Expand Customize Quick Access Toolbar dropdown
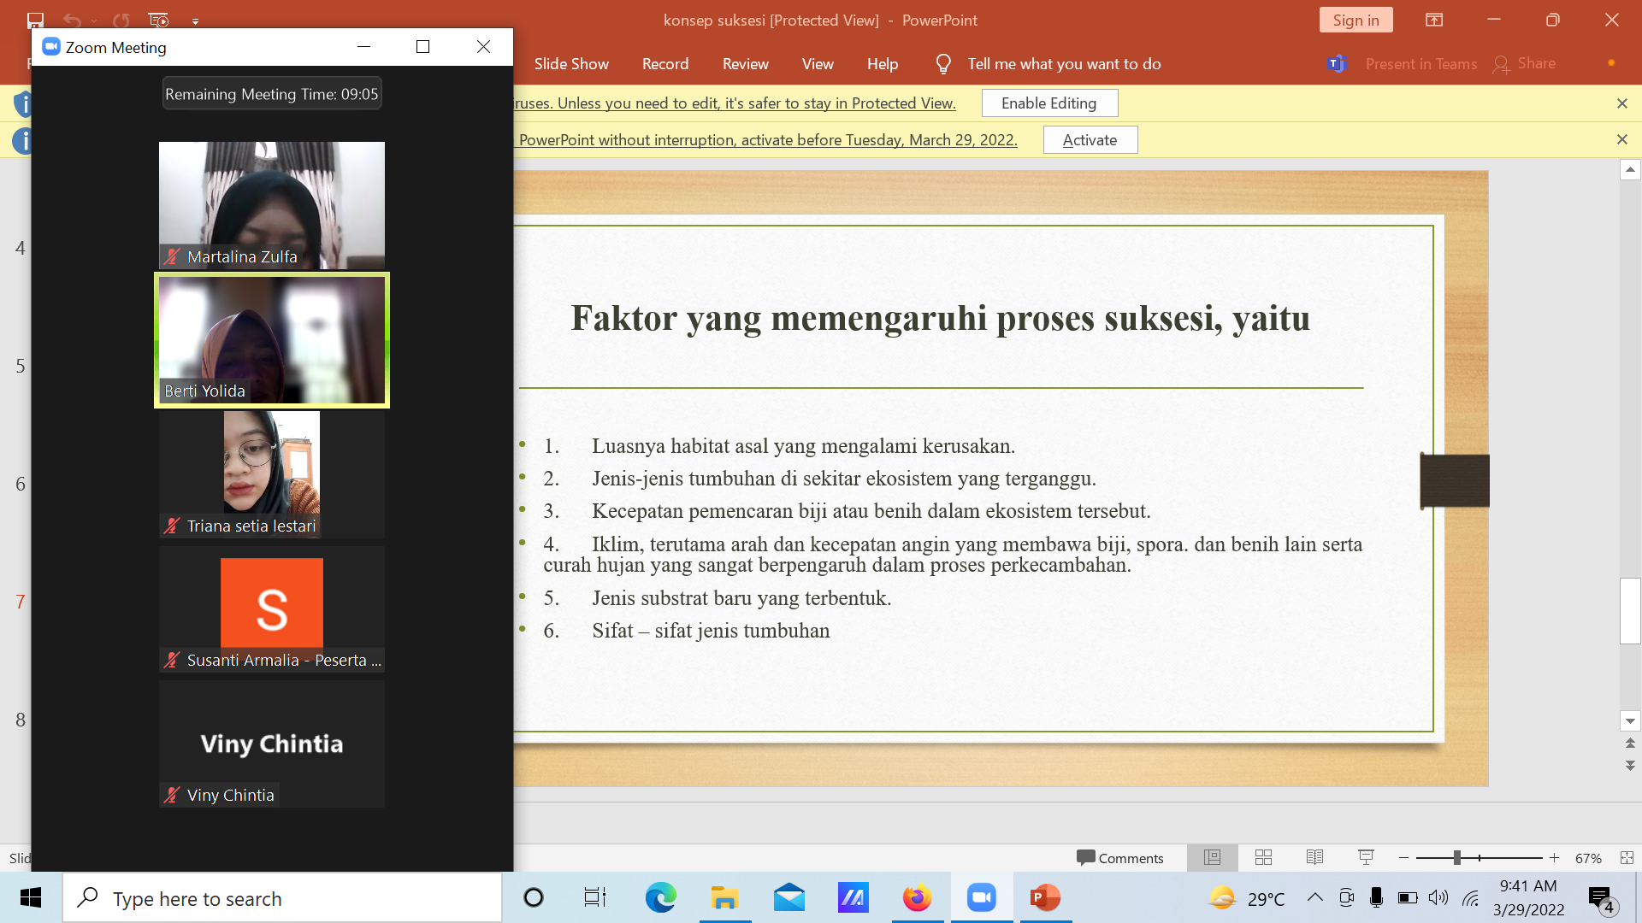Viewport: 1642px width, 923px height. click(195, 21)
